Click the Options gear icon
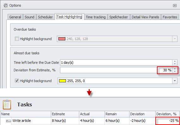This screenshot has width=180, height=125. [6, 5]
